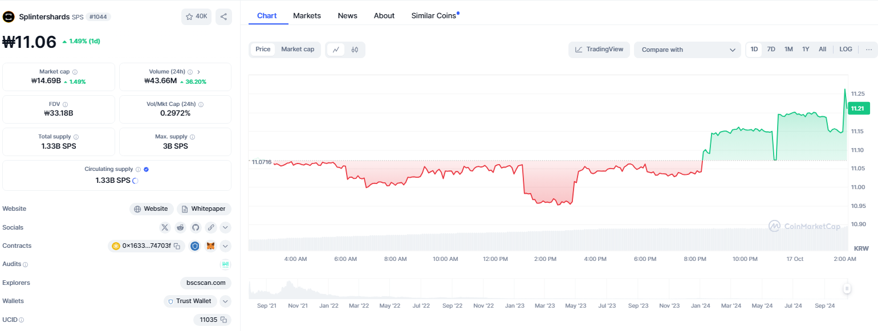Toggle LOG scale on the chart
The width and height of the screenshot is (878, 331).
846,50
